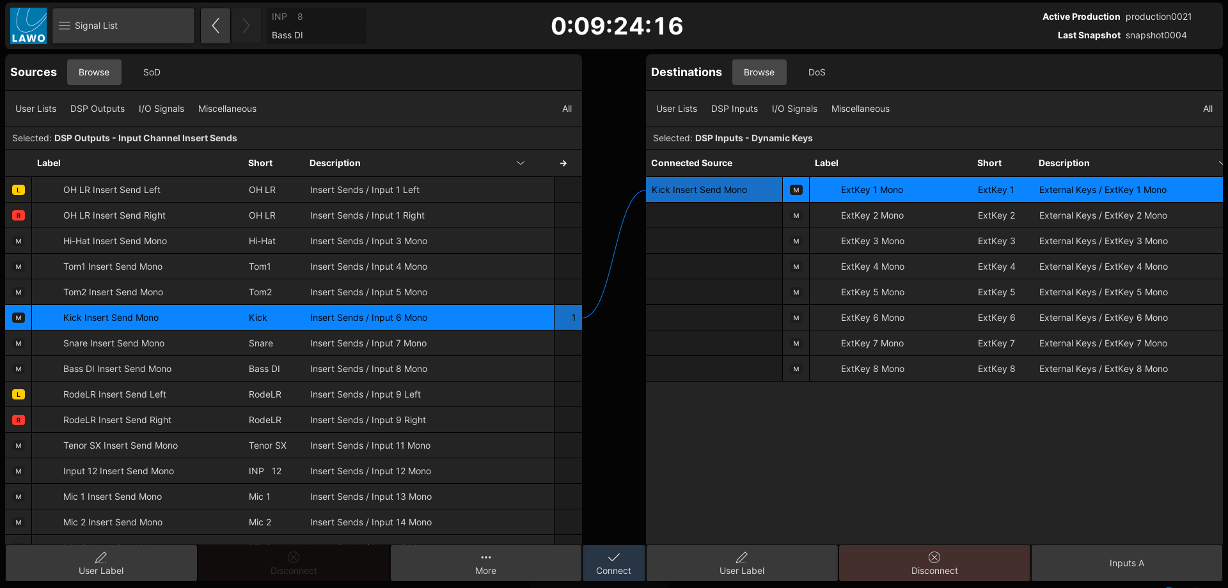Switch Sources to SoD view
The height and width of the screenshot is (588, 1228).
152,72
